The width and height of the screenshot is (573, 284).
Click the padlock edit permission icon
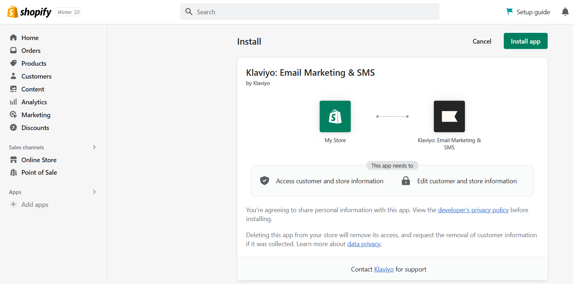(406, 181)
